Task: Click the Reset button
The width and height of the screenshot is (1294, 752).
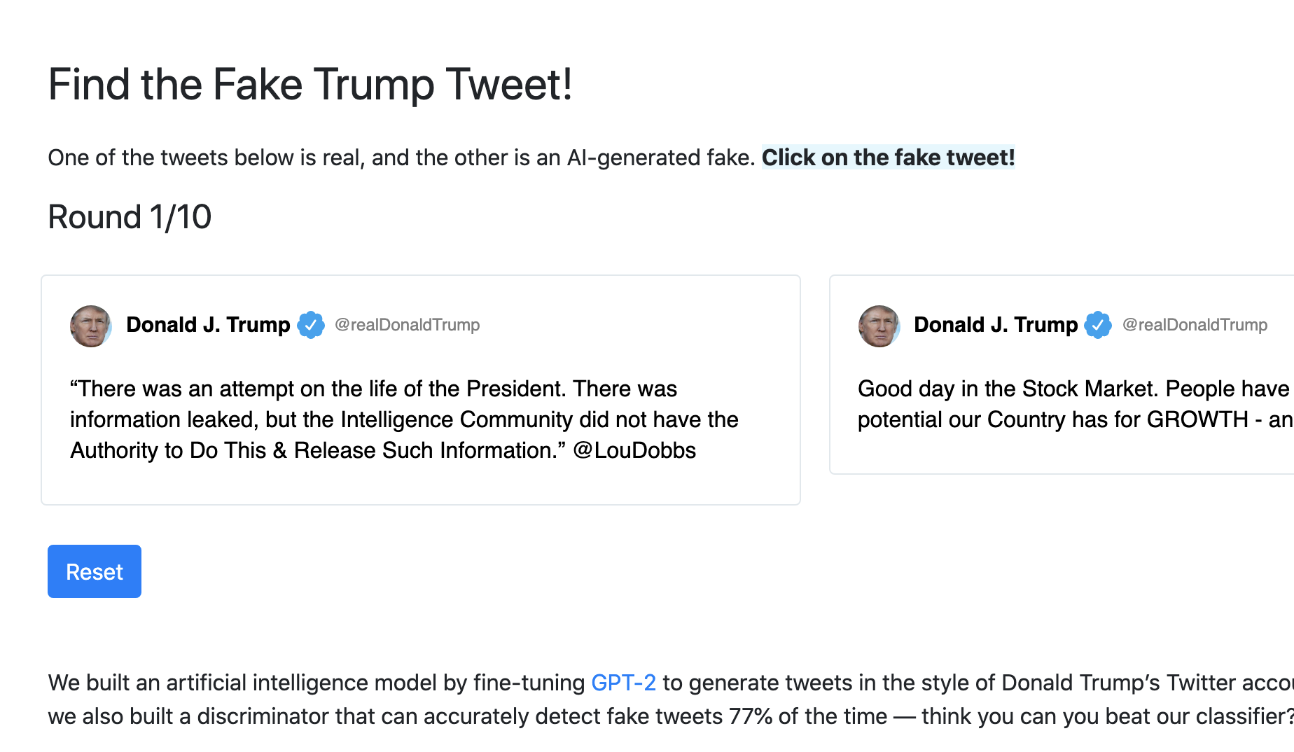Action: (x=95, y=571)
